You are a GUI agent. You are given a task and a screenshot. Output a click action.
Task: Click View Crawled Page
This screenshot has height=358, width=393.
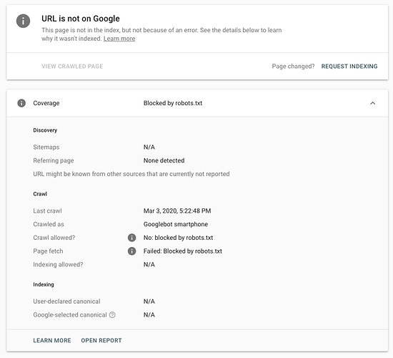pyautogui.click(x=72, y=67)
